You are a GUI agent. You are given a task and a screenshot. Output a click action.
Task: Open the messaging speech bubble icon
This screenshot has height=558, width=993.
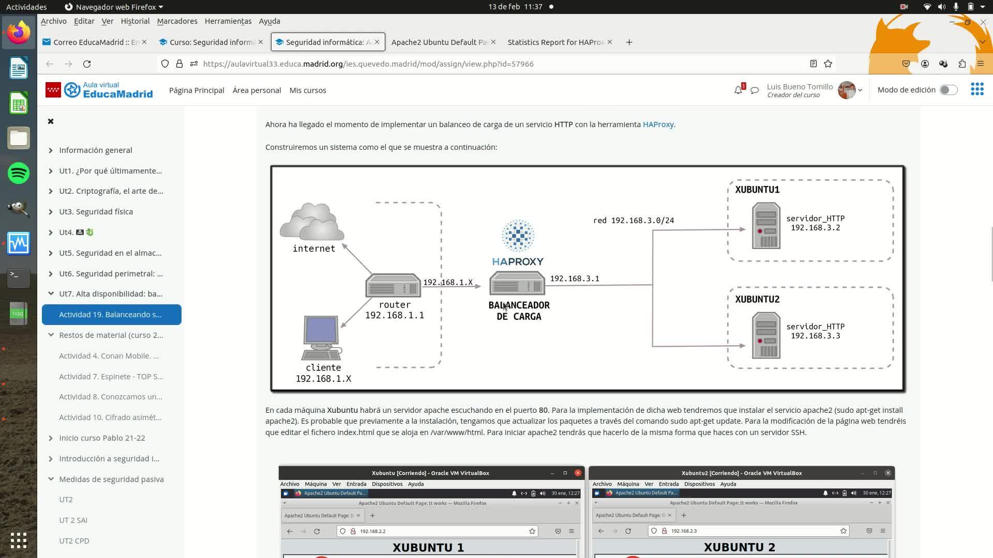[755, 90]
